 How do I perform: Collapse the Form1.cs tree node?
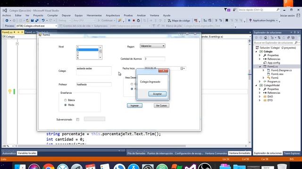tap(260, 67)
